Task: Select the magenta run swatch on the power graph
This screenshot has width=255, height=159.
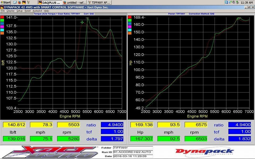Action: click(130, 27)
